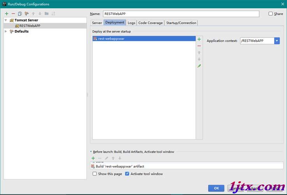Open edit defaults wrench icon in toolbar
This screenshot has height=195, width=287.
pos(26,14)
